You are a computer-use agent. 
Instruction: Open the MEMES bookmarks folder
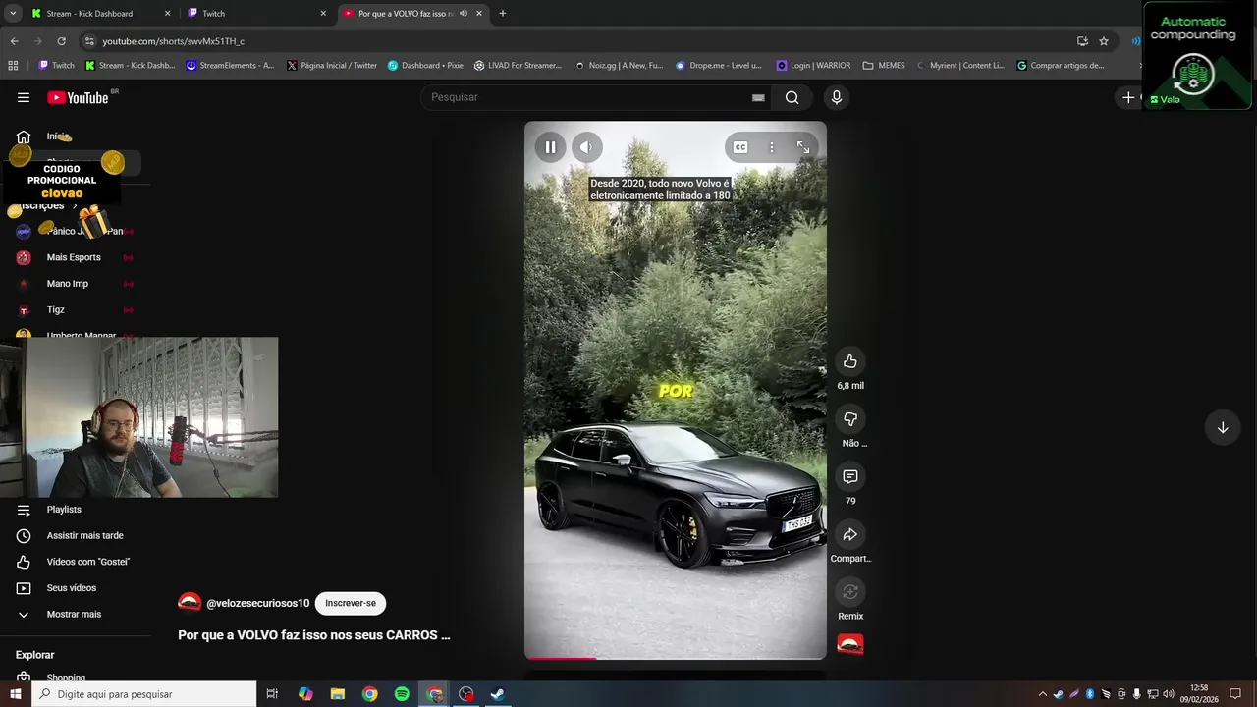tap(884, 66)
